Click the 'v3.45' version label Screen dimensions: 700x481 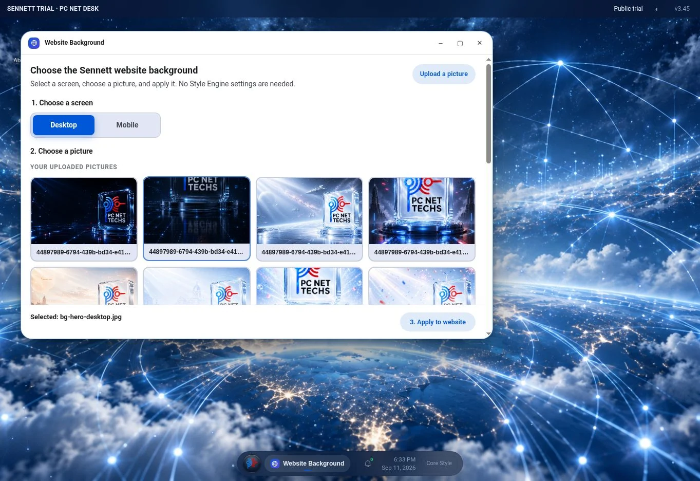click(x=682, y=9)
